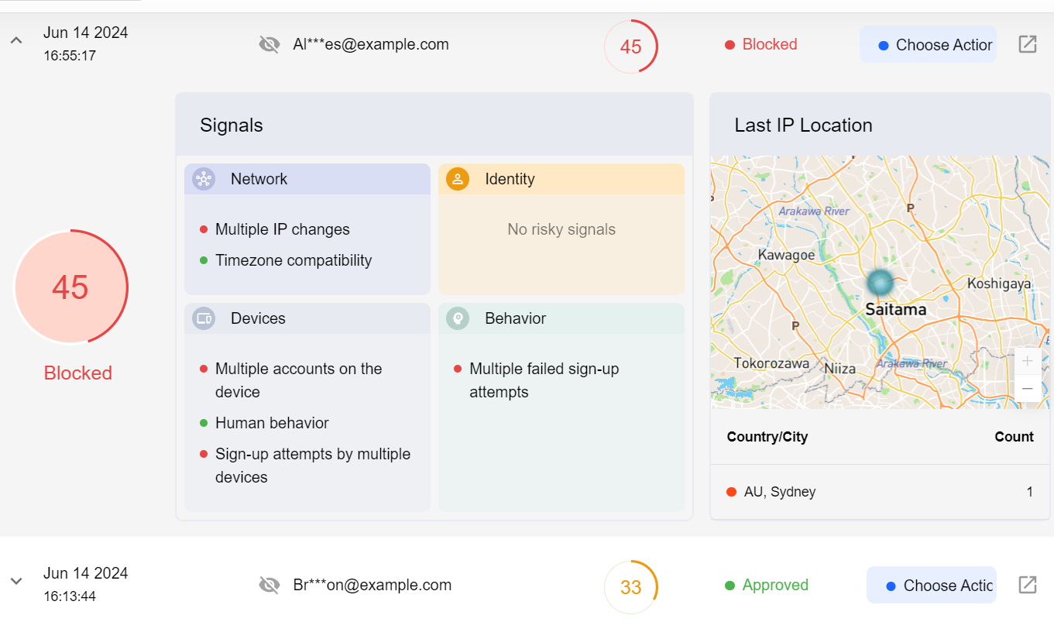Click the Saitama marker on the map
1054x622 pixels.
tap(880, 283)
